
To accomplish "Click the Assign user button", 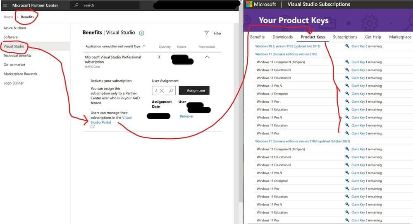I will click(194, 91).
